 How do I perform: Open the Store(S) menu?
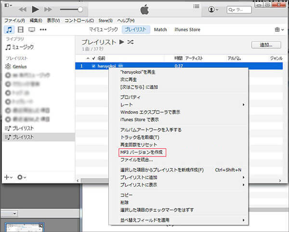(105, 20)
